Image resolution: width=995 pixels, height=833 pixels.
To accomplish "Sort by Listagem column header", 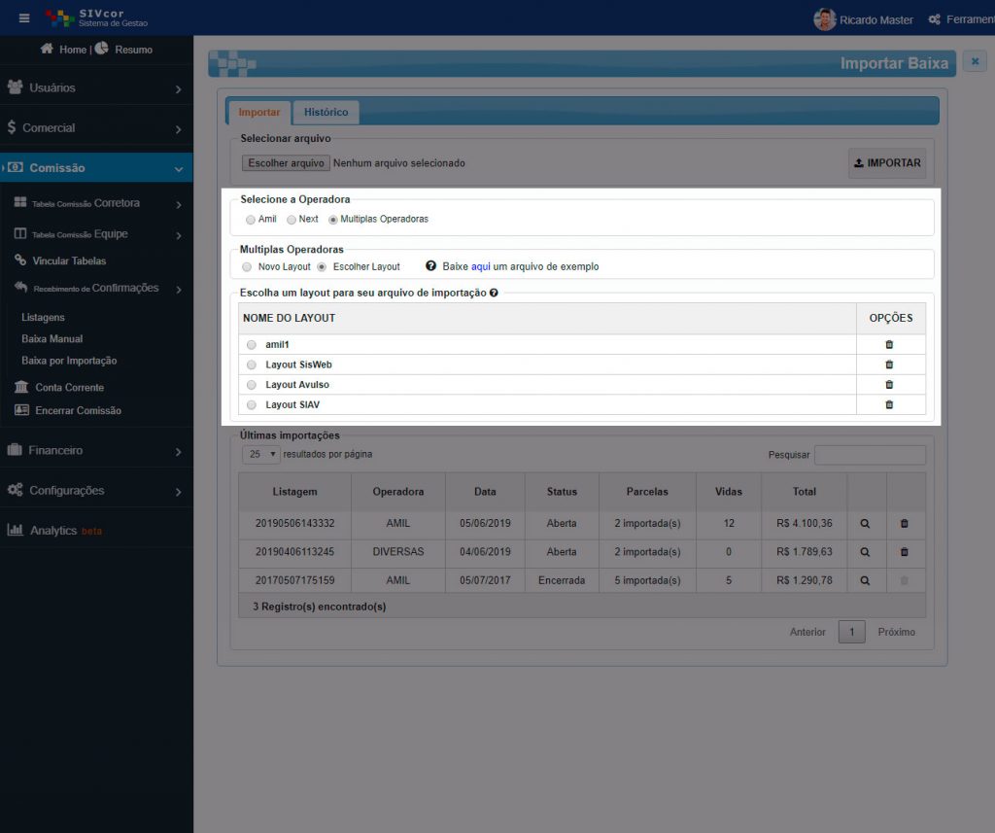I will pos(295,492).
